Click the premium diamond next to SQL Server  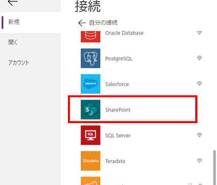click(x=199, y=135)
